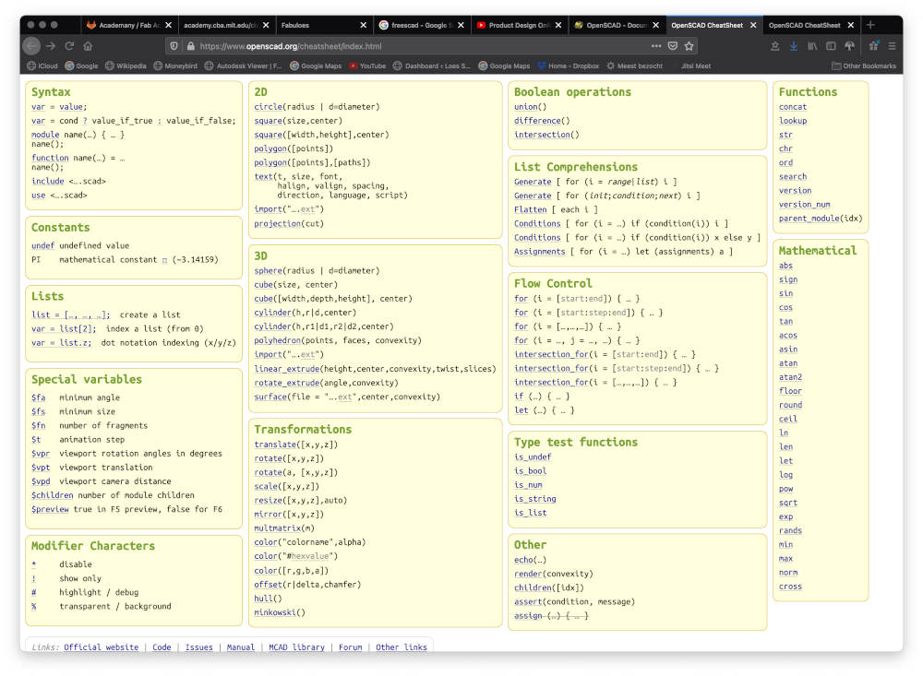Image resolution: width=923 pixels, height=676 pixels.
Task: Click the undef constant link
Action: point(43,246)
